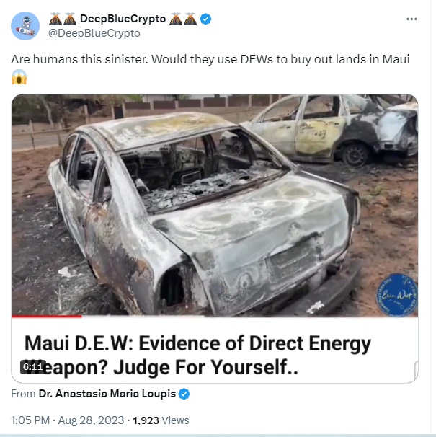Viewport: 436px width, 437px height.
Task: Click the screaming face emoji
Action: (x=19, y=77)
